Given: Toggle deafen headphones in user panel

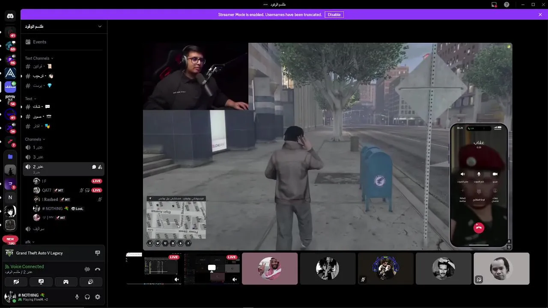Looking at the screenshot, I should coord(87,297).
